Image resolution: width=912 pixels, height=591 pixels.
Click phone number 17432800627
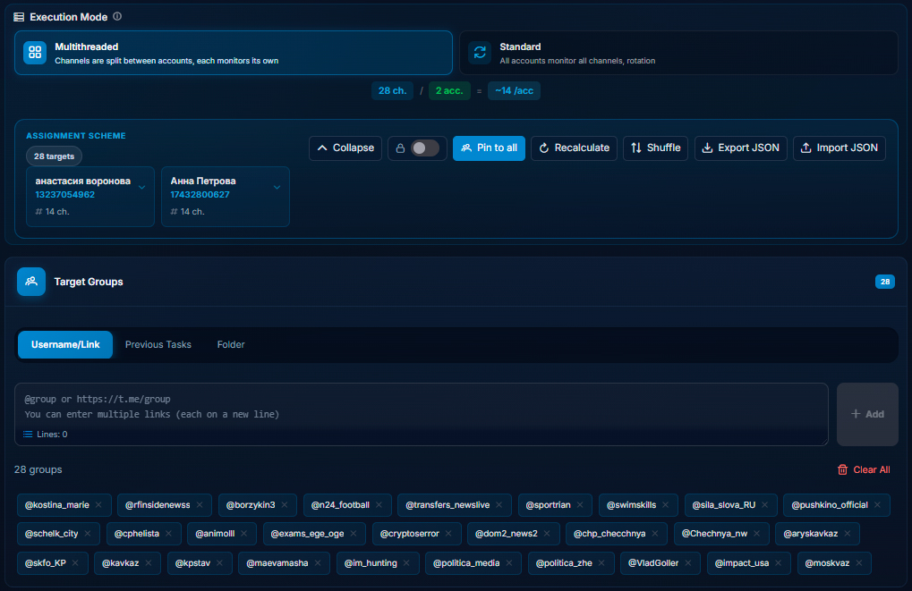(200, 195)
